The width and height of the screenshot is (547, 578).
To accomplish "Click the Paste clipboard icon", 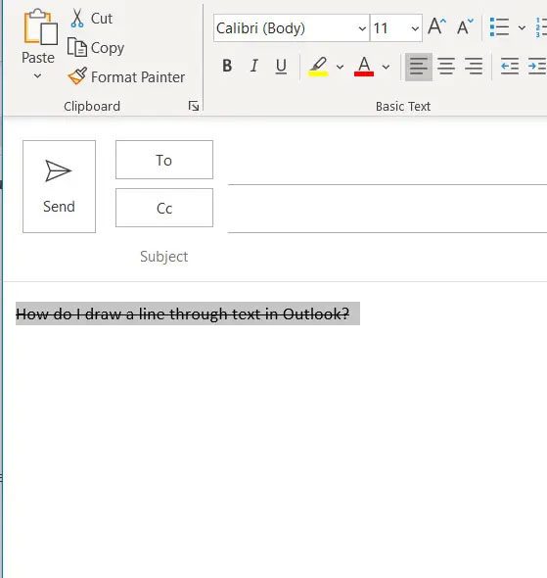I will (x=40, y=26).
